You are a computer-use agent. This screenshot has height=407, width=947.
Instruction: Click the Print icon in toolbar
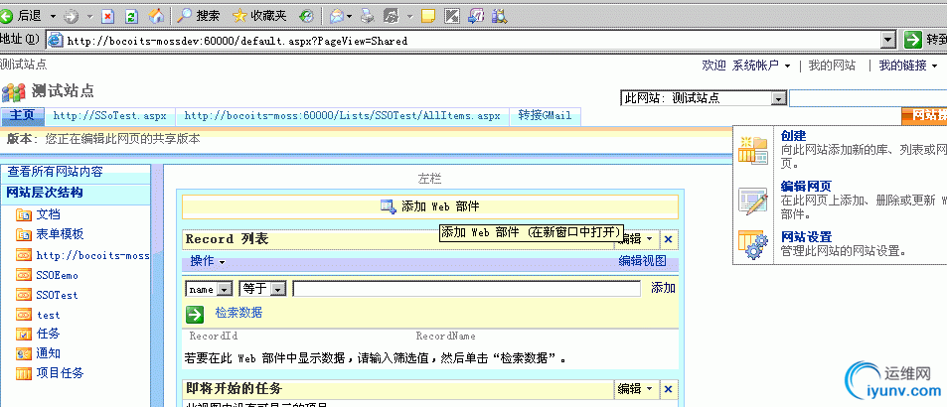coord(368,16)
